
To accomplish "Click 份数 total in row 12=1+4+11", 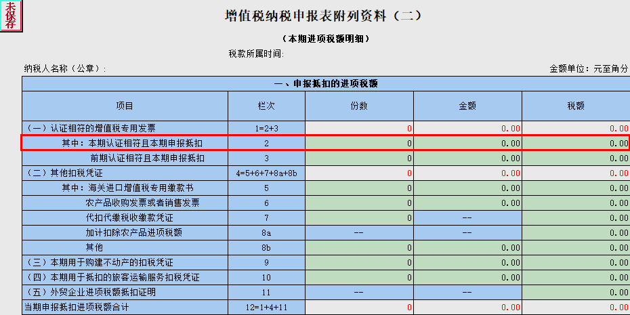I will (359, 308).
